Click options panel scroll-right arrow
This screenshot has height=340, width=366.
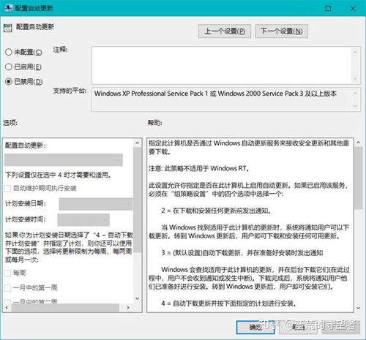[128, 308]
